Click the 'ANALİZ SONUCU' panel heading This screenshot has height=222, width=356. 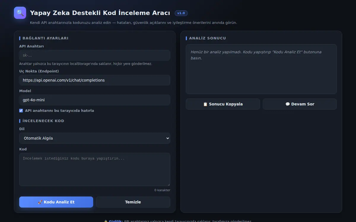pos(208,38)
